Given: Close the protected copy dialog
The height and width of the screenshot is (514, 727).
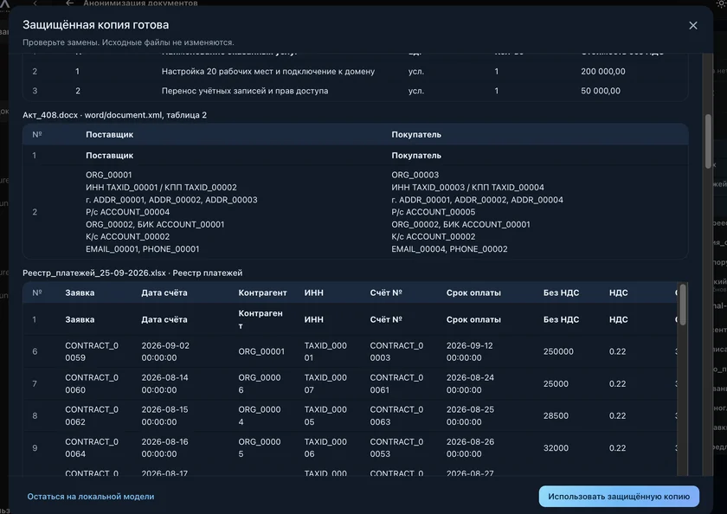Looking at the screenshot, I should [x=692, y=25].
